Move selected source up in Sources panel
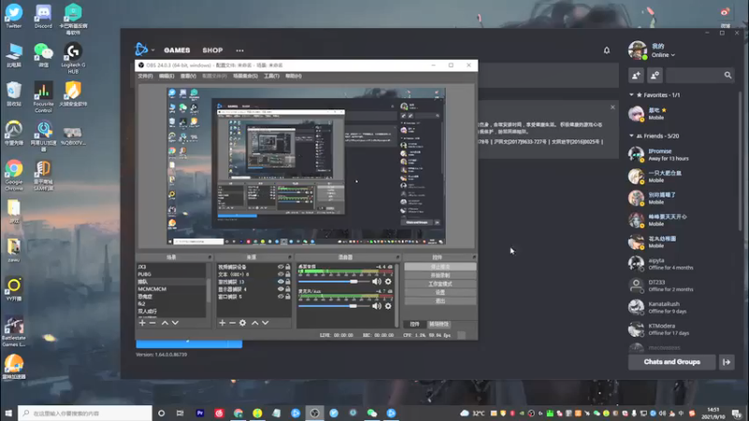 click(x=255, y=323)
